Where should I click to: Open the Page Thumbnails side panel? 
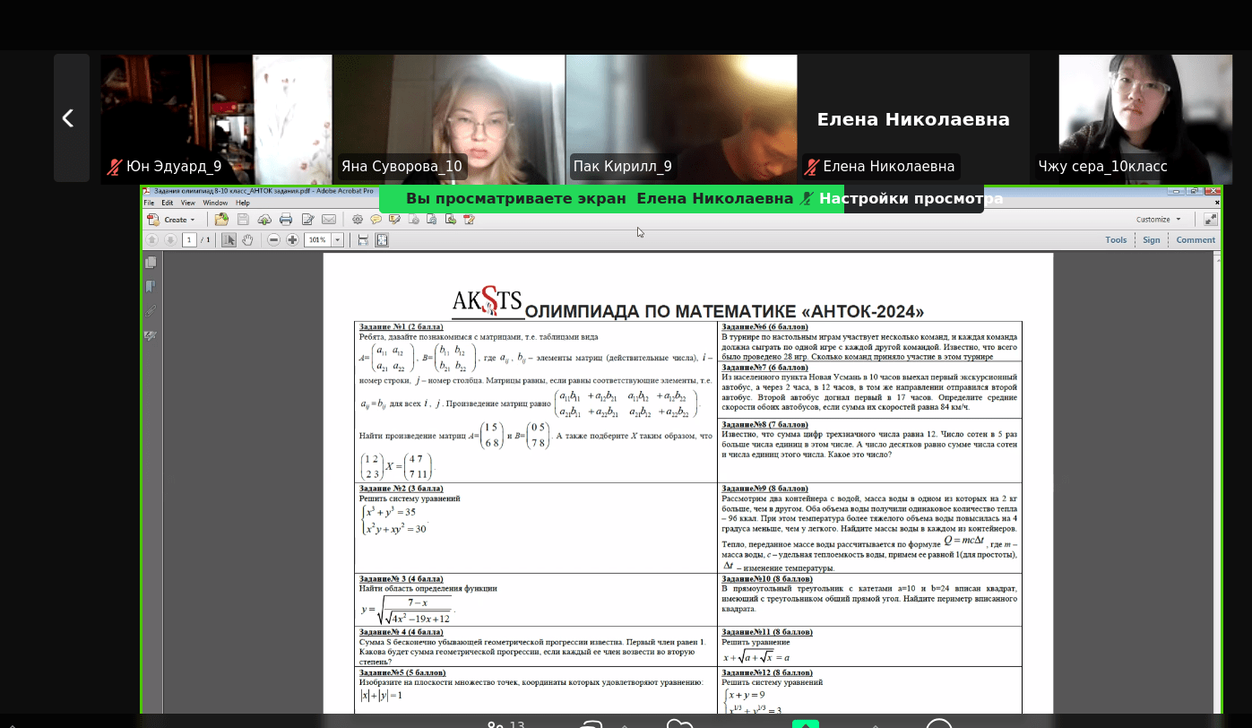point(151,263)
